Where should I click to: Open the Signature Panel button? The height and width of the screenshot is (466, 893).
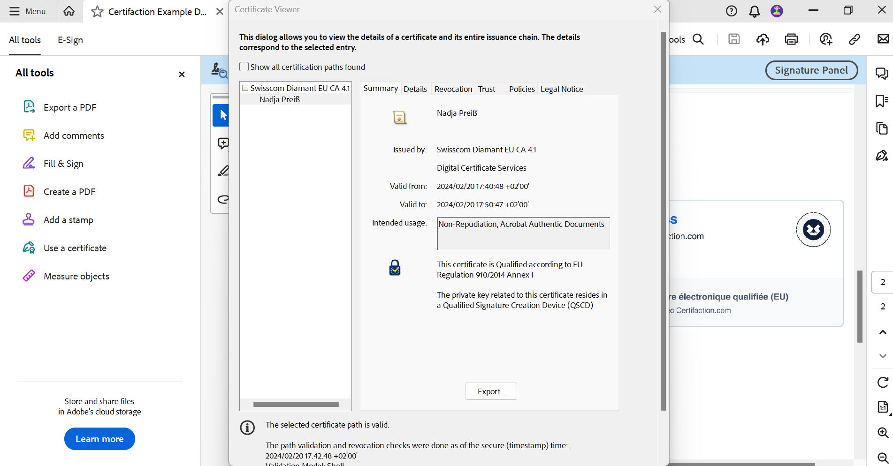[811, 70]
